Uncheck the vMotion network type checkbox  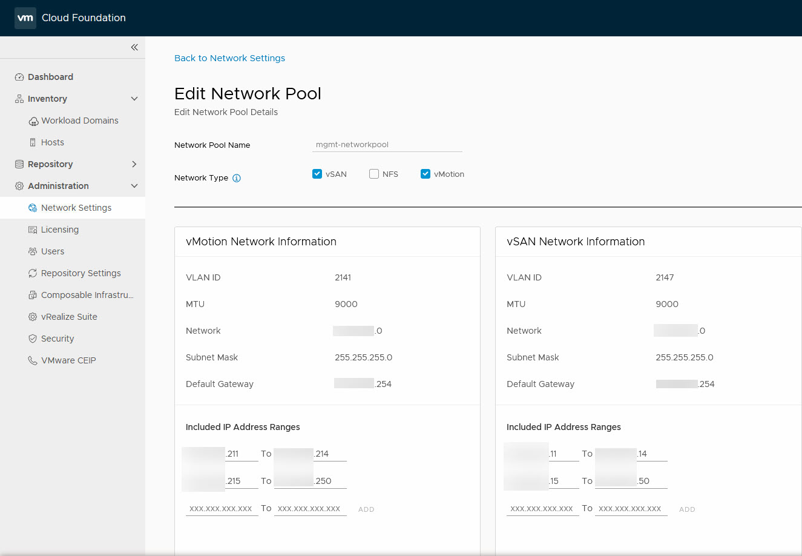point(426,174)
